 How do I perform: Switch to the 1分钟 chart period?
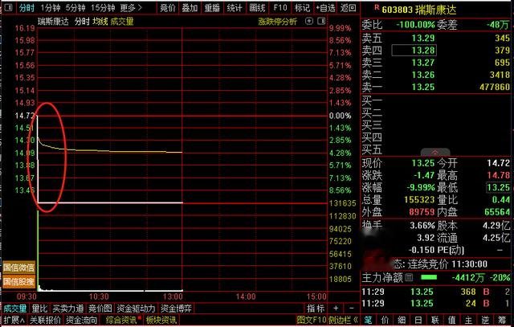tap(51, 7)
